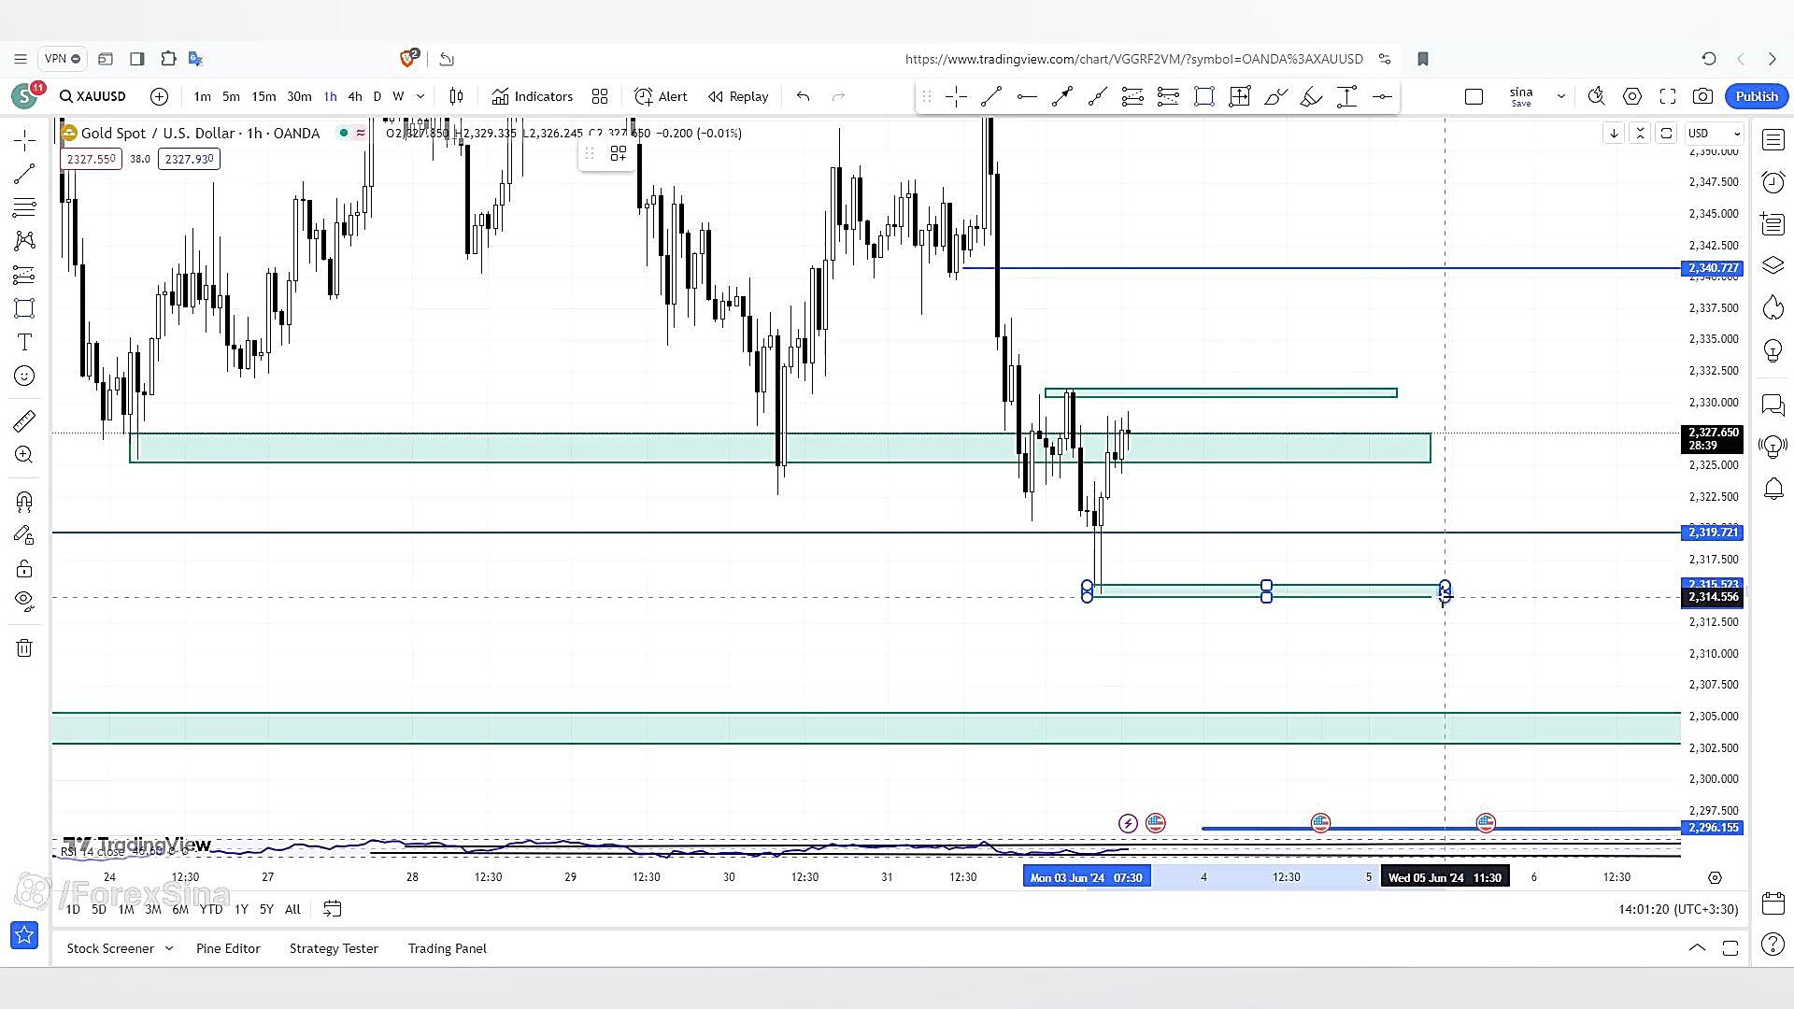1794x1009 pixels.
Task: Switch to the 30m timeframe
Action: (x=299, y=96)
